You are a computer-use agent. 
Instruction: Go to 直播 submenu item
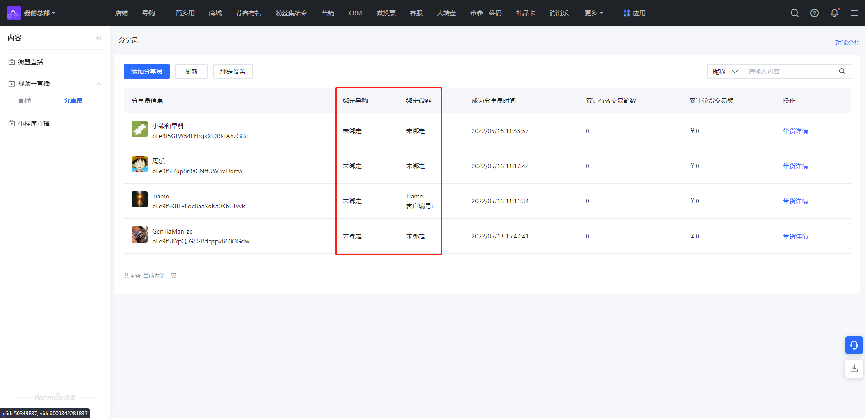[24, 101]
